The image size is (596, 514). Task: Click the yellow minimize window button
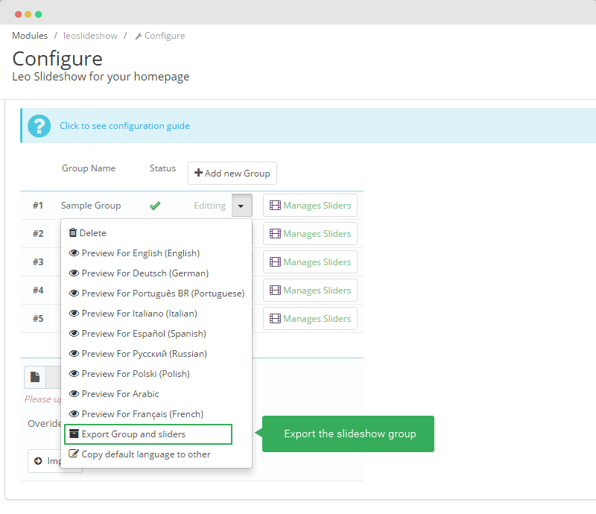(28, 14)
